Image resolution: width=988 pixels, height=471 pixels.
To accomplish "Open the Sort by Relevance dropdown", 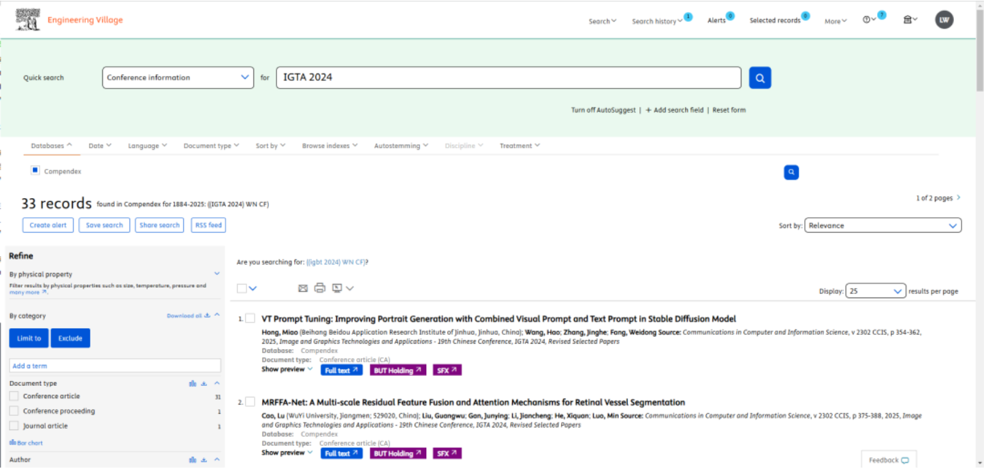I will click(x=882, y=225).
